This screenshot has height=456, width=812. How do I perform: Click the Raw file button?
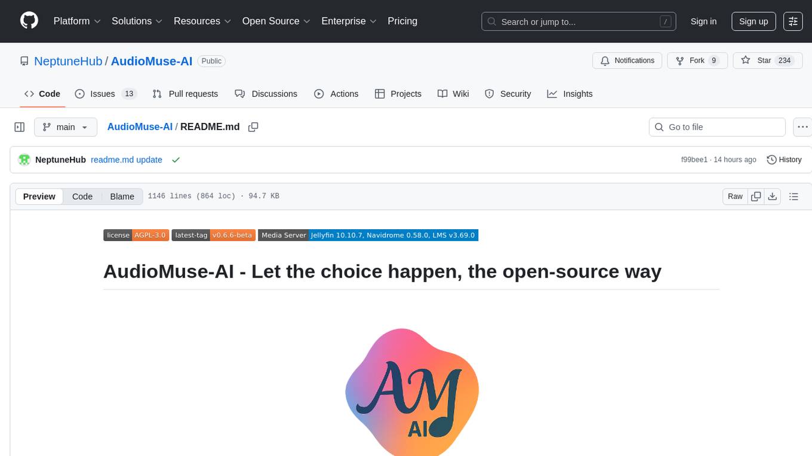pos(735,196)
